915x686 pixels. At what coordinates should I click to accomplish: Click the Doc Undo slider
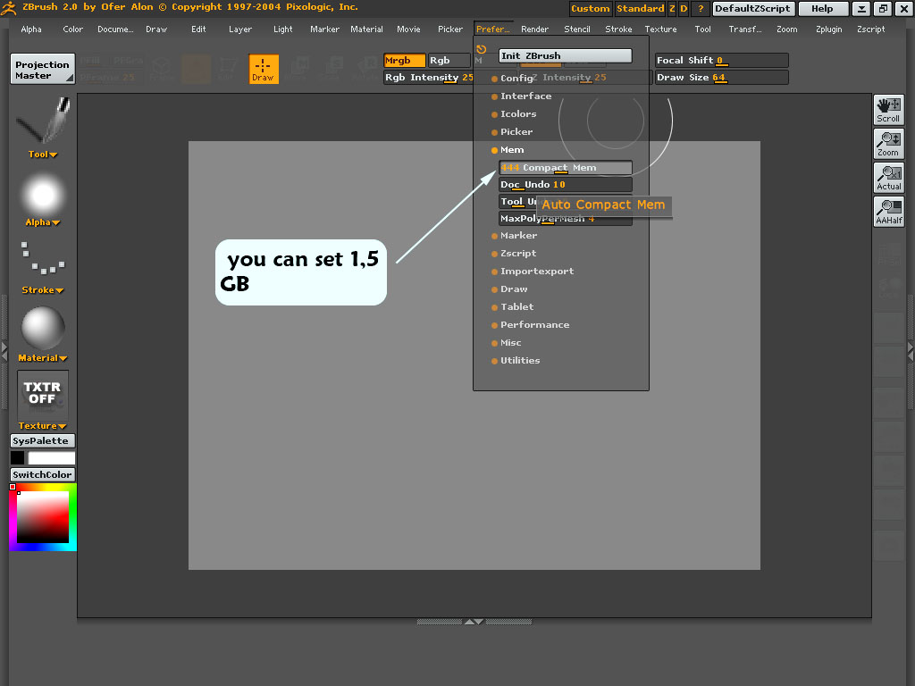[x=566, y=185]
